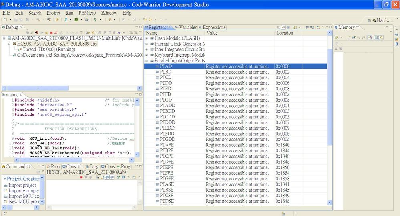
Task: Click the New file toolbar icon
Action: click(x=5, y=20)
